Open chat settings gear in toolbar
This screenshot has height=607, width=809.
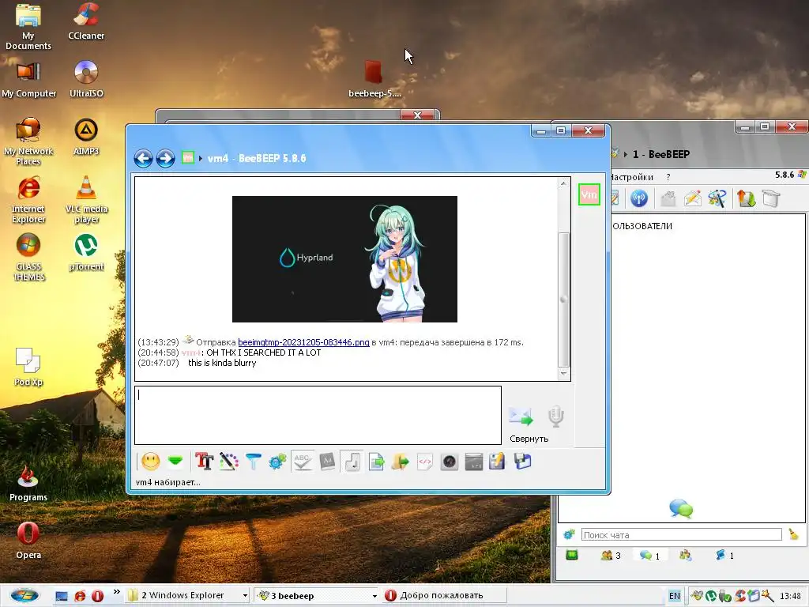click(277, 461)
